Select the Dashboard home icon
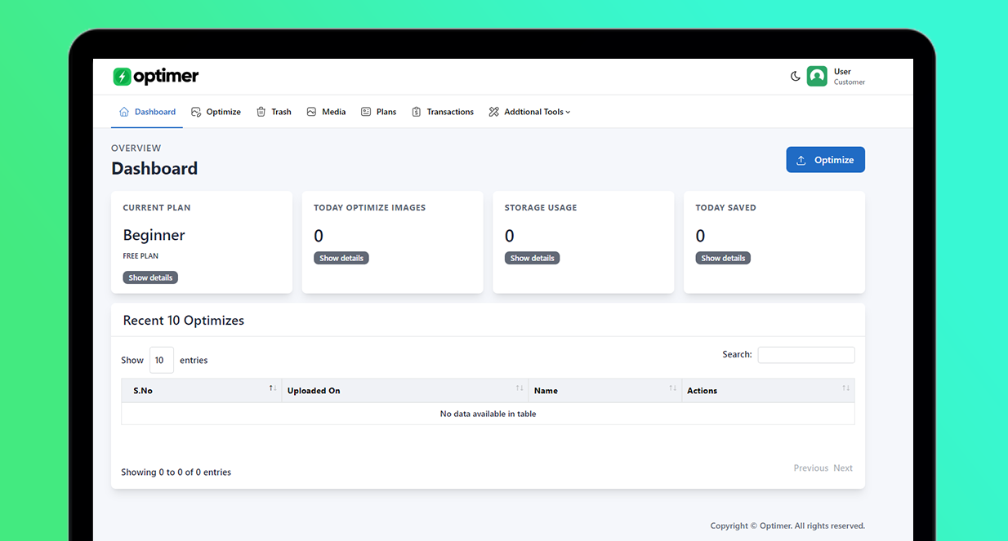The height and width of the screenshot is (541, 1008). click(x=124, y=111)
